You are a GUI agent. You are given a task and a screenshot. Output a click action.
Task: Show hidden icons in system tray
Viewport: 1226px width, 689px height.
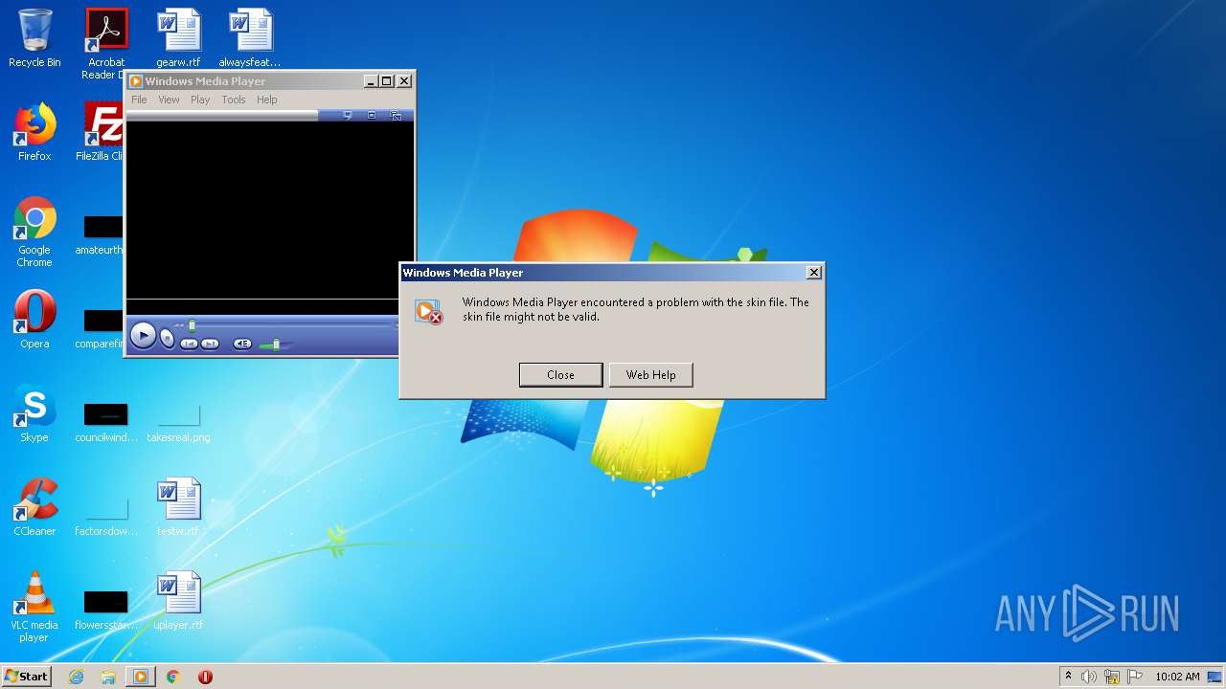[x=1068, y=677]
